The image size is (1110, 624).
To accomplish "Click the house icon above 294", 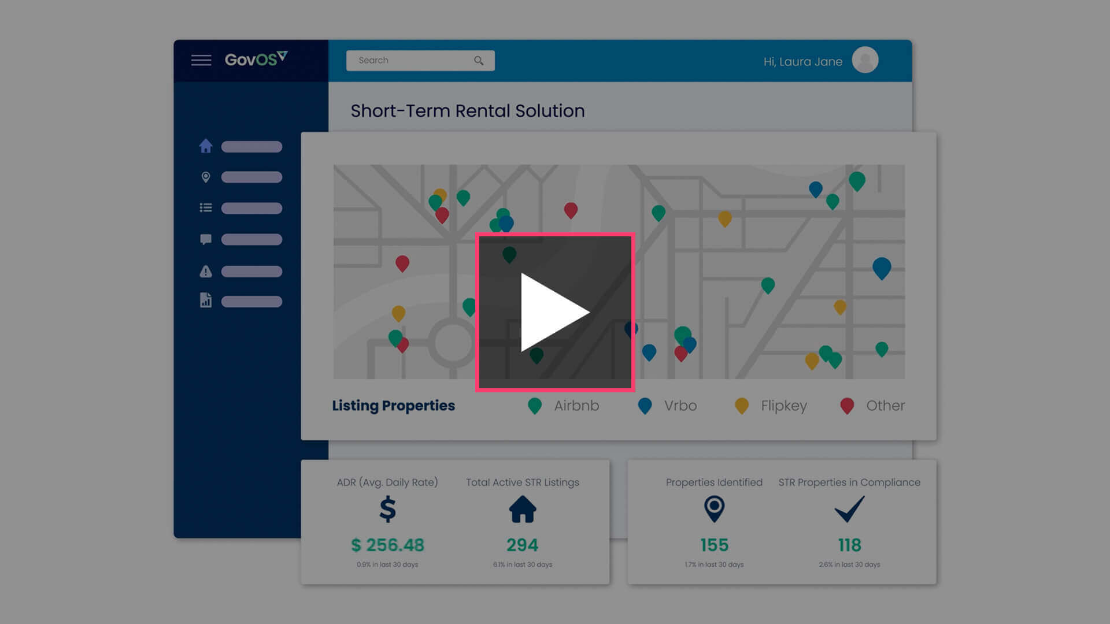I will [523, 510].
